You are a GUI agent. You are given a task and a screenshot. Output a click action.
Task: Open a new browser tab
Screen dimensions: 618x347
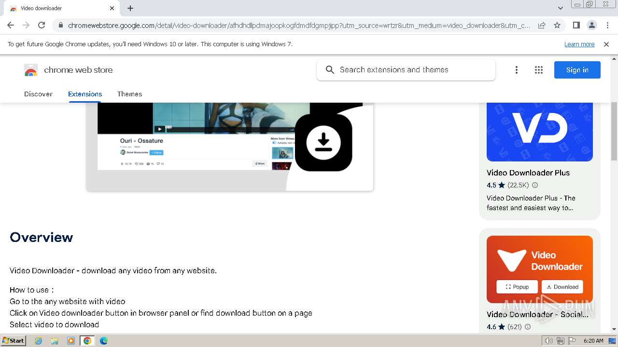point(130,8)
